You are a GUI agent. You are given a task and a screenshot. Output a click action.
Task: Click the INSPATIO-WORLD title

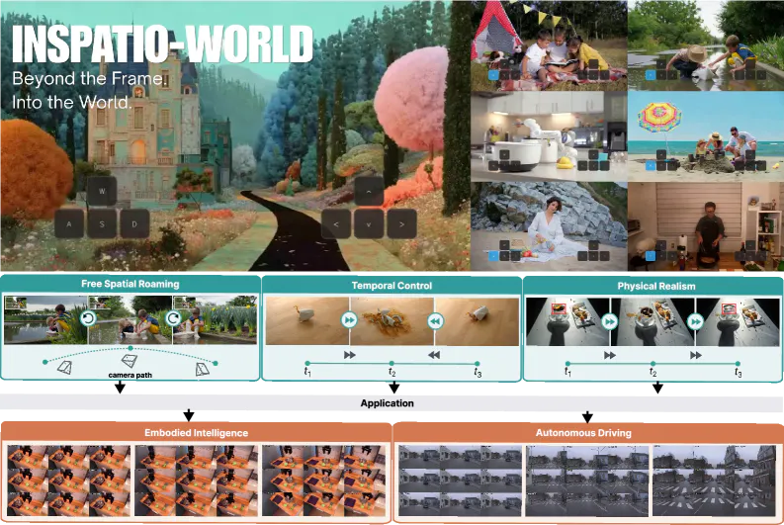click(162, 44)
